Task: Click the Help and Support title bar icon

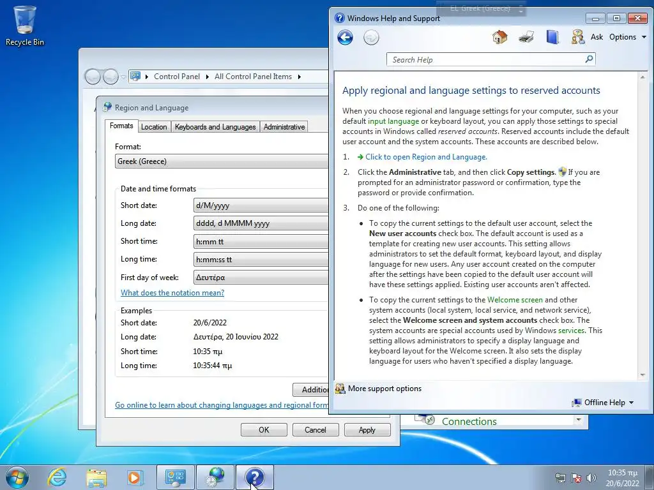Action: [340, 18]
